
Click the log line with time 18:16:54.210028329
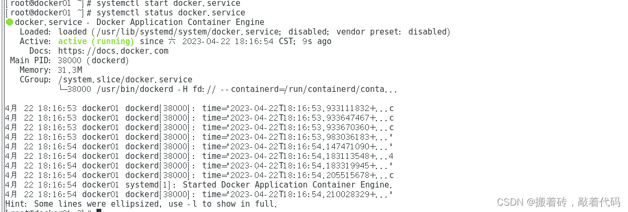coord(199,194)
